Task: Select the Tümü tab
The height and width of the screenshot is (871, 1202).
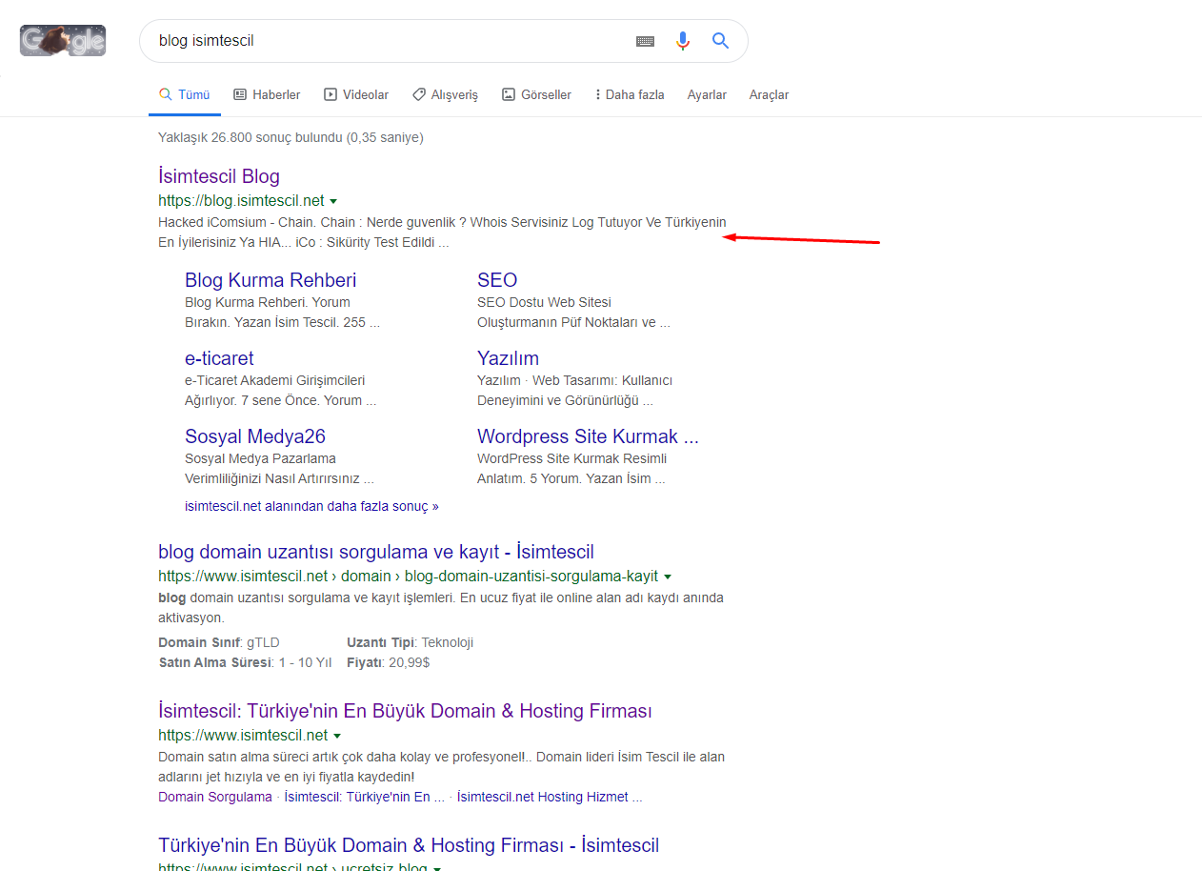Action: 185,94
